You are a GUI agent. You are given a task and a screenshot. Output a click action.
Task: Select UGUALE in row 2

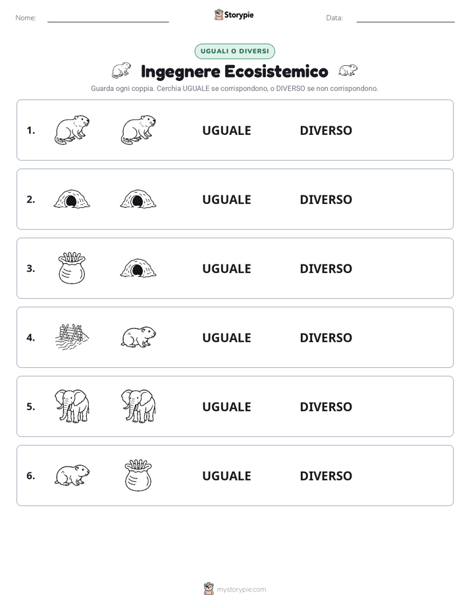point(226,199)
